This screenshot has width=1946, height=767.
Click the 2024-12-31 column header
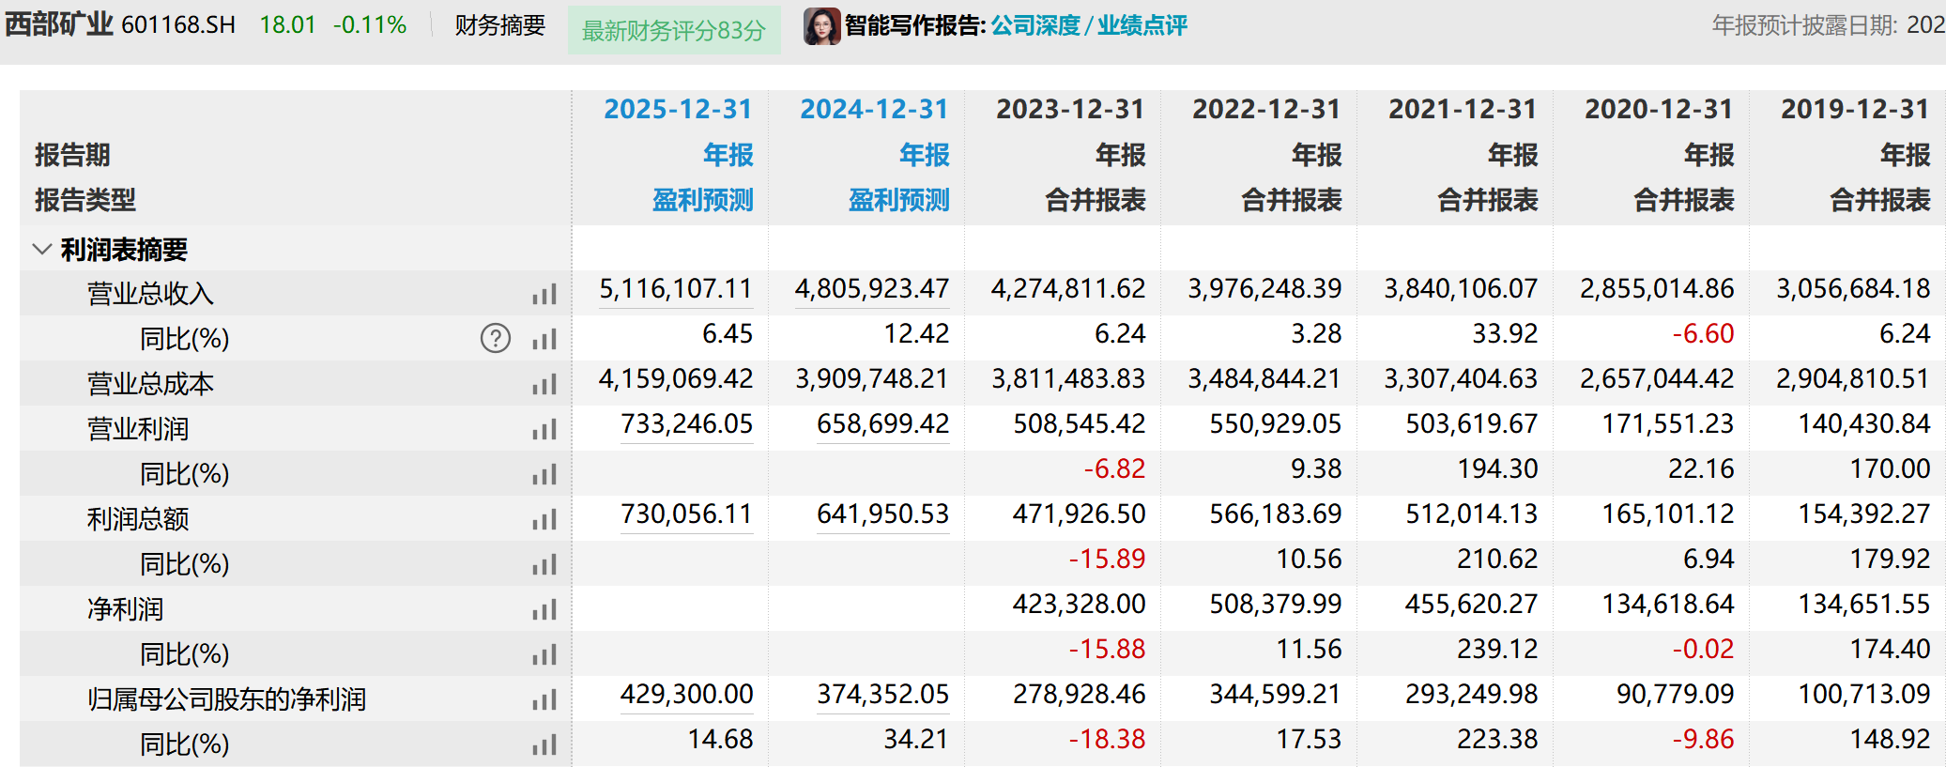[x=874, y=109]
